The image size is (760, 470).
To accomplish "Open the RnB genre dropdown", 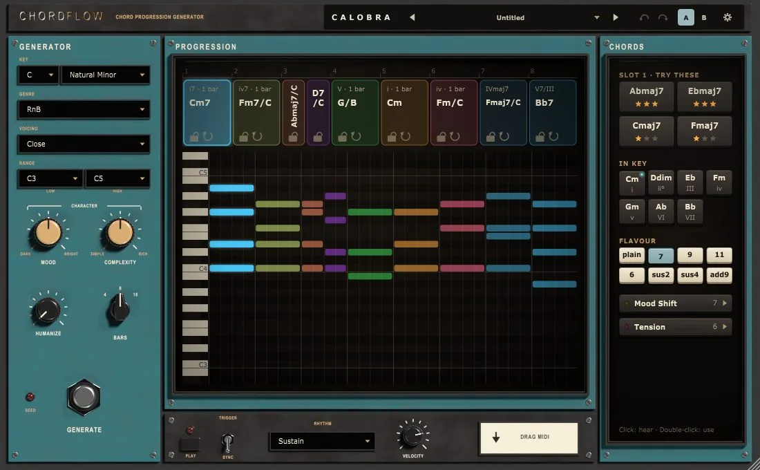I will (84, 110).
